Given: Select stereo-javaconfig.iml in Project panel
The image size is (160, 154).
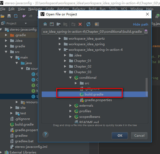Looking at the screenshot, I should pos(31,147).
